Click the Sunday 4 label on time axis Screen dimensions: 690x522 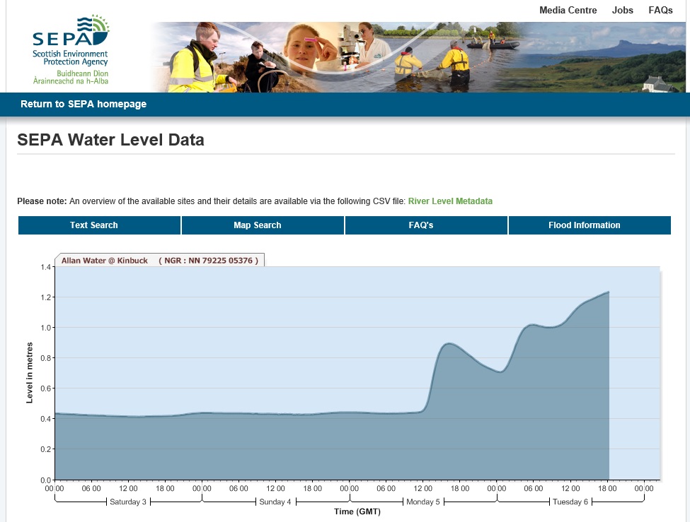[x=275, y=502]
